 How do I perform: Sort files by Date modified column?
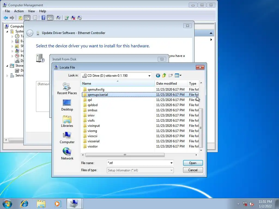click(x=171, y=83)
